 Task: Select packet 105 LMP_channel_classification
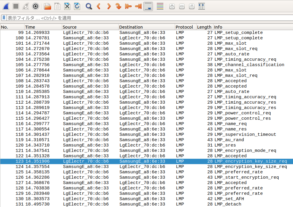tap(146, 65)
